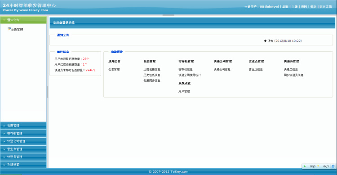Open 寄存柜信息 link
Viewport: 337px width, 175px height.
tap(186, 69)
